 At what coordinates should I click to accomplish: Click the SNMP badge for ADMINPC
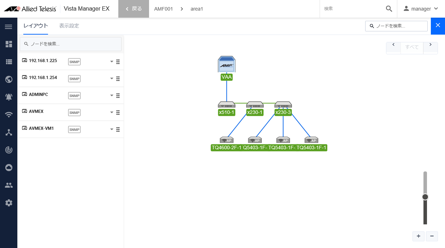tap(74, 96)
